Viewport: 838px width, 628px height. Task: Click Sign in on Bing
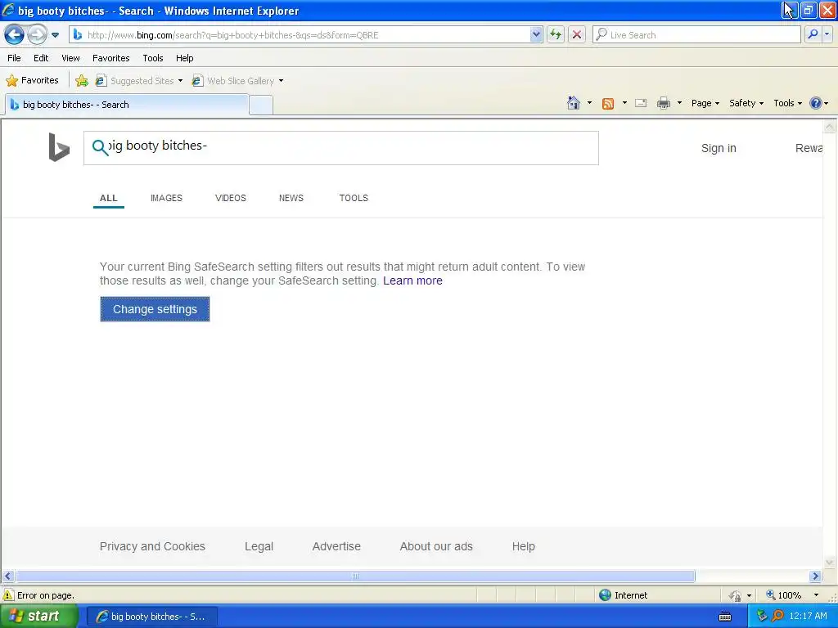click(719, 148)
